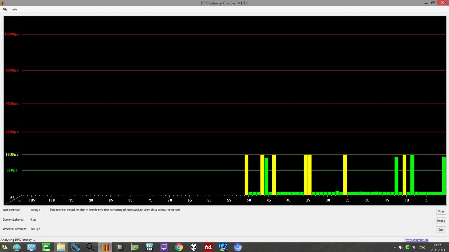Viewport: 449px width, 252px height.
Task: Open File Explorer from the taskbar
Action: pyautogui.click(x=61, y=247)
